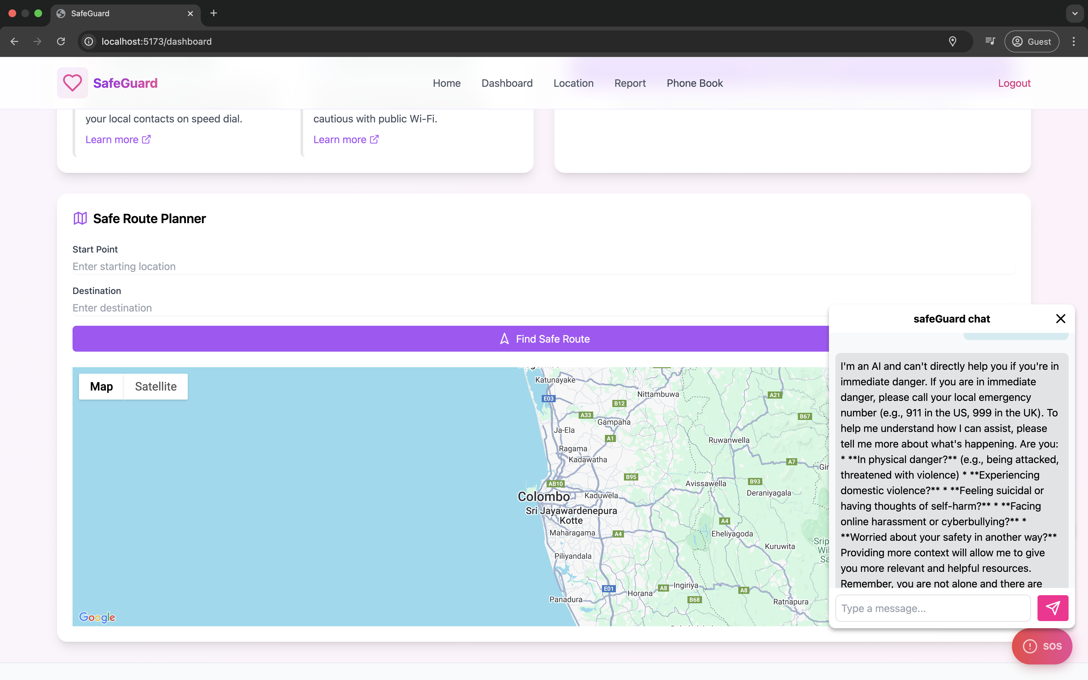Image resolution: width=1088 pixels, height=680 pixels.
Task: Open the Guest profile menu
Action: (x=1031, y=41)
